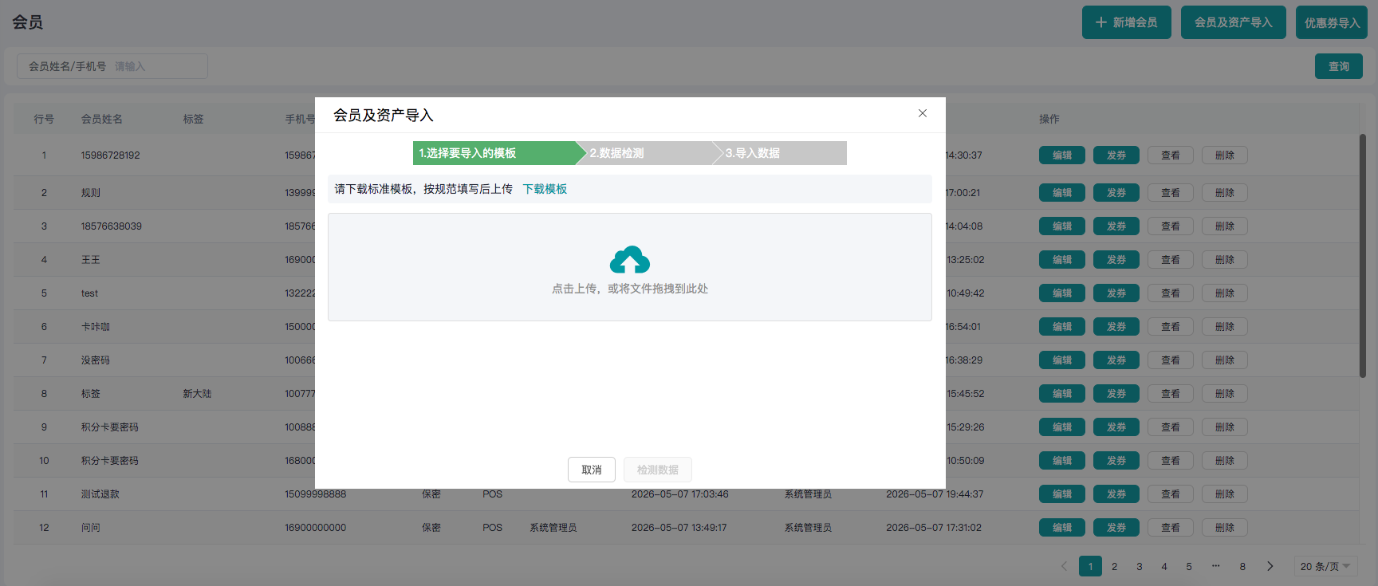
Task: Click 发券 in row 10
Action: point(1116,461)
